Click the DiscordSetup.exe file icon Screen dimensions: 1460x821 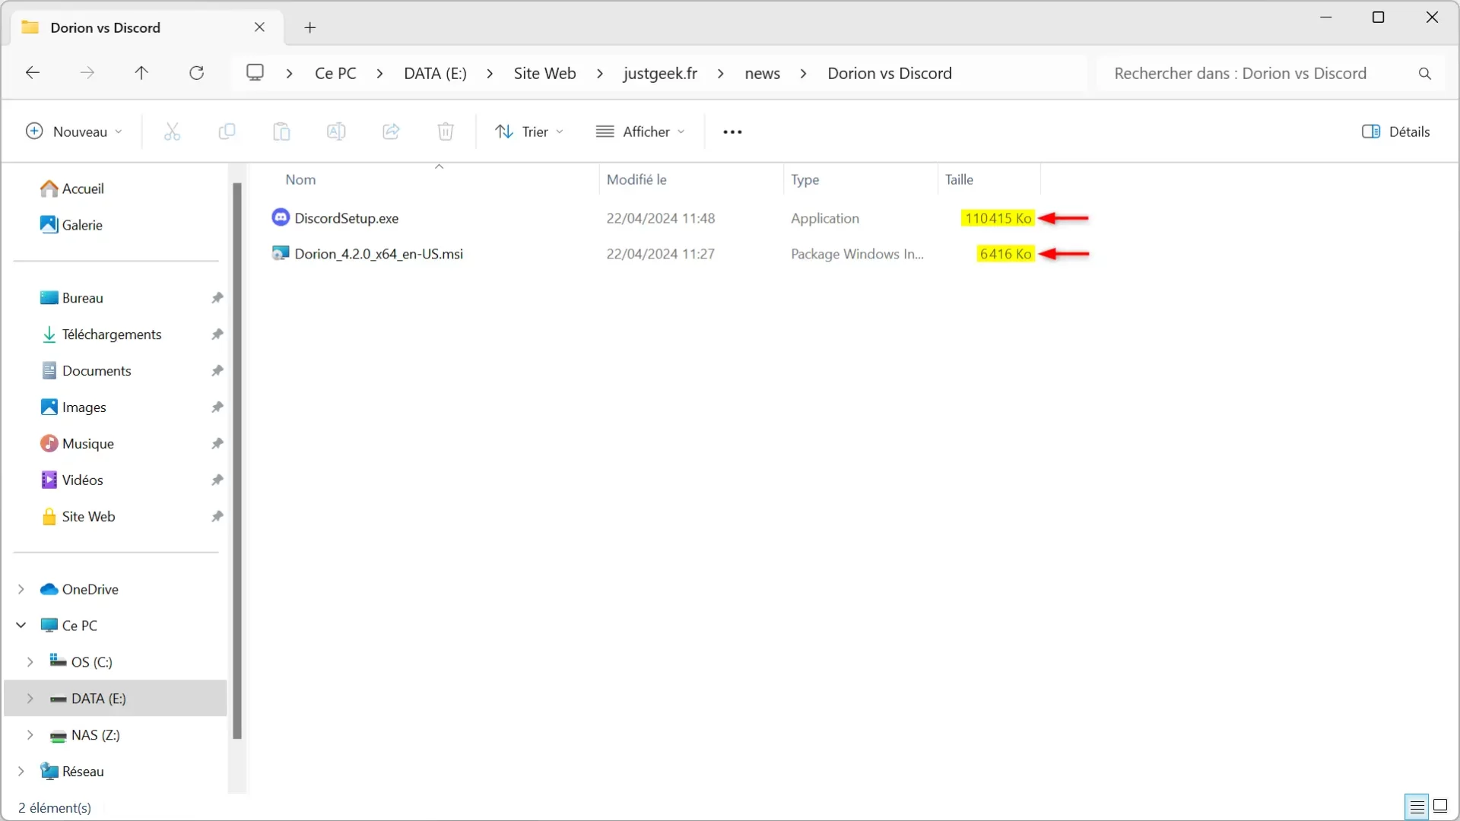tap(281, 217)
